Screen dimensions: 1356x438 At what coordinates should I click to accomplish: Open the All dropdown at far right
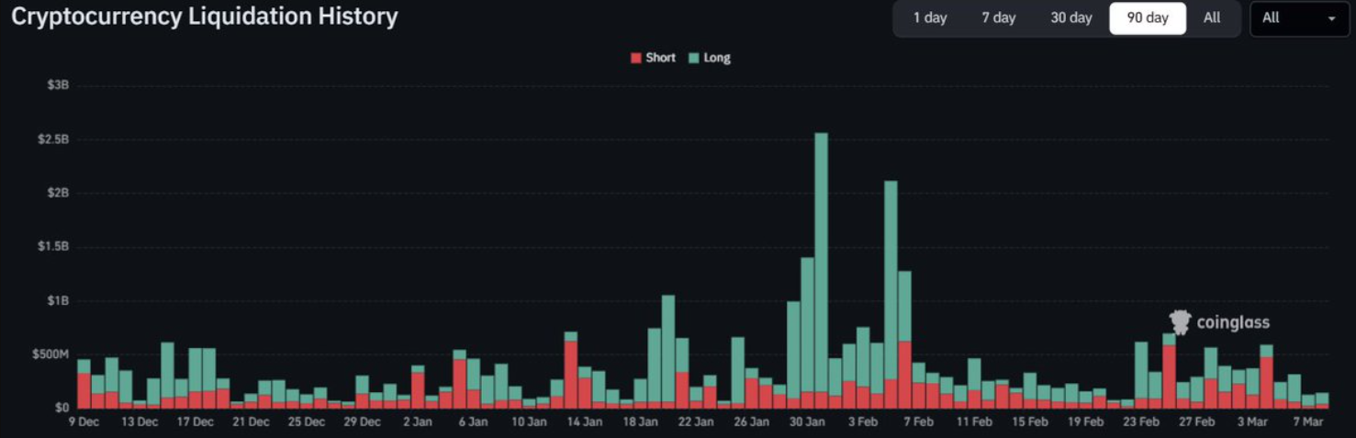click(x=1298, y=18)
